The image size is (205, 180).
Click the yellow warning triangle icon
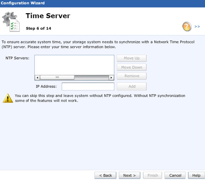coord(8,98)
